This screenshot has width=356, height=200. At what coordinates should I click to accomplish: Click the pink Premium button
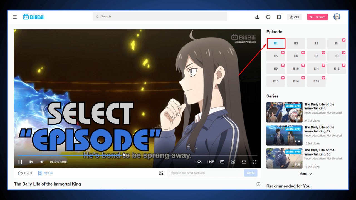click(317, 17)
